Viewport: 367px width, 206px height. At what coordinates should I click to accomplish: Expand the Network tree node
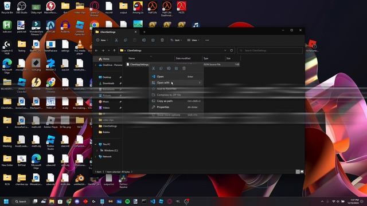pyautogui.click(x=96, y=156)
